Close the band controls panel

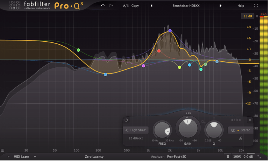pos(250,120)
